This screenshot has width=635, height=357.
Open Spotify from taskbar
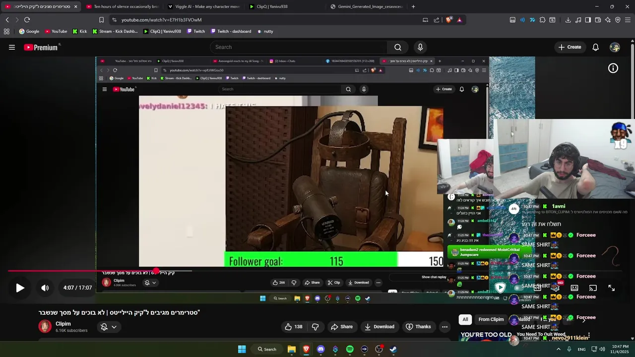pos(350,349)
